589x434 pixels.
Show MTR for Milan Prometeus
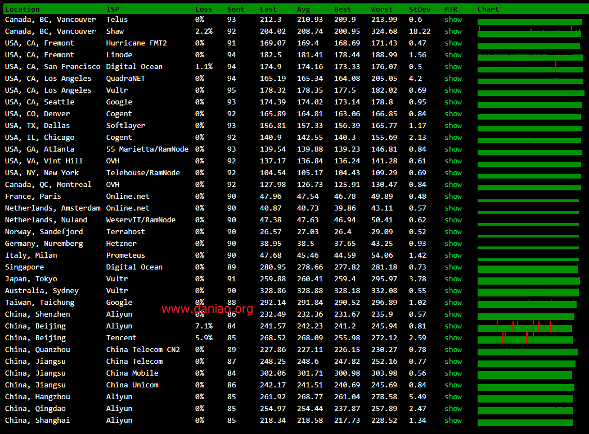coord(453,255)
